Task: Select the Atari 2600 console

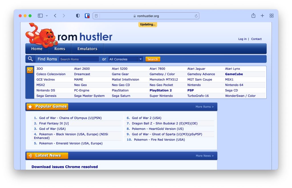Action: 82,68
